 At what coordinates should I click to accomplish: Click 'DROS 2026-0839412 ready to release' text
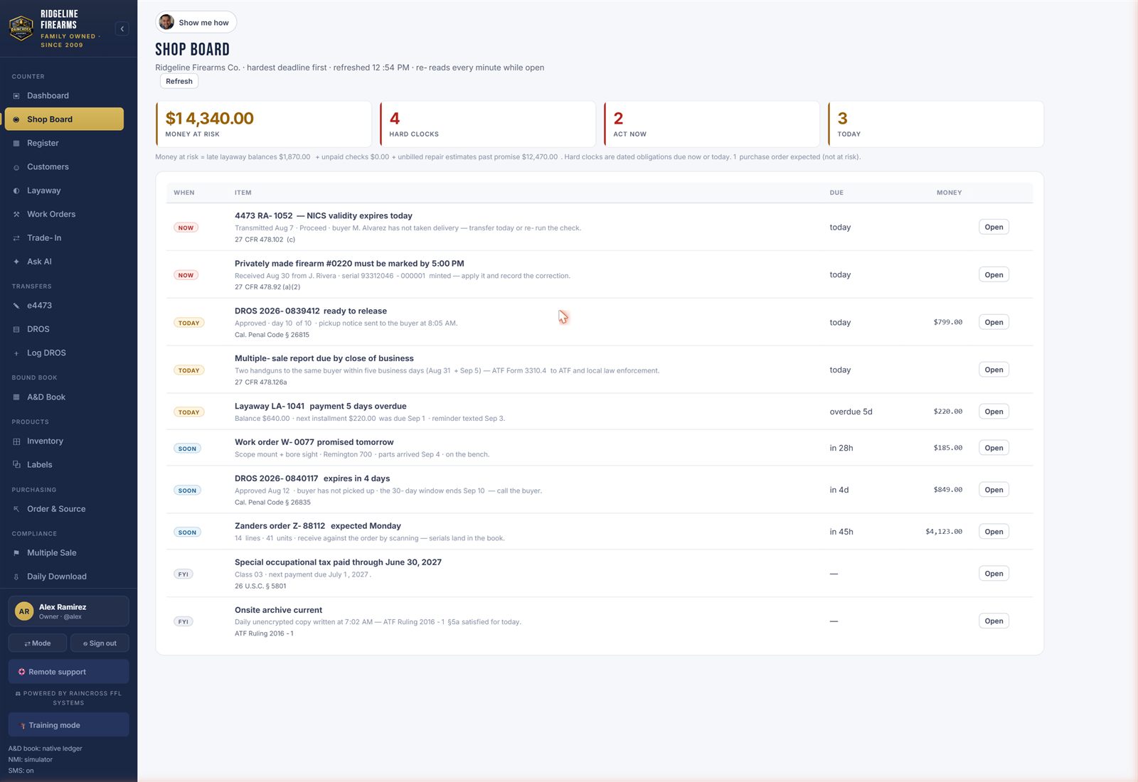311,311
